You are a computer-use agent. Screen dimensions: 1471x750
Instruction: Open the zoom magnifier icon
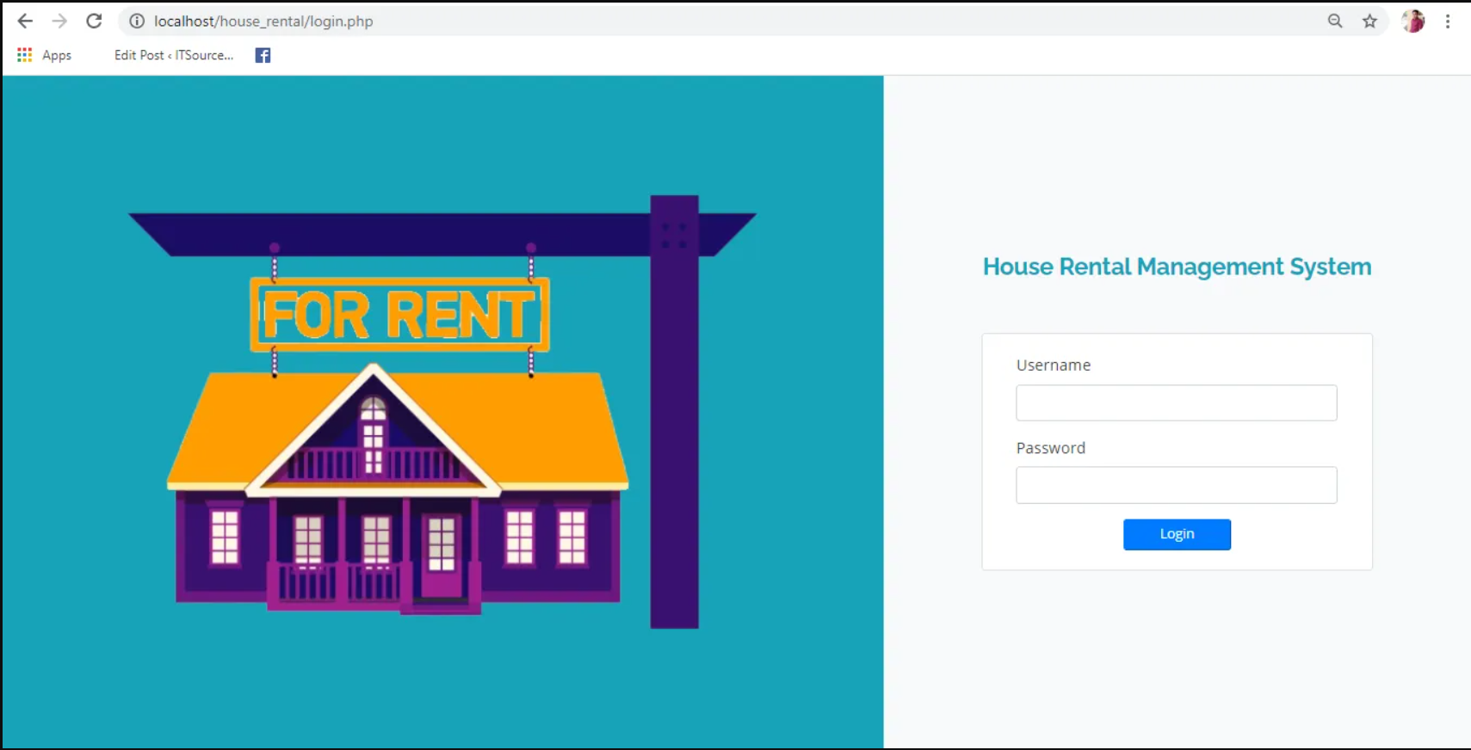tap(1335, 22)
